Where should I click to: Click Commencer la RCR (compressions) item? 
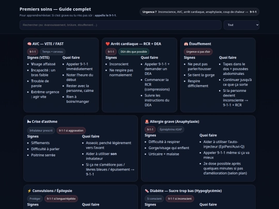pos(157,85)
